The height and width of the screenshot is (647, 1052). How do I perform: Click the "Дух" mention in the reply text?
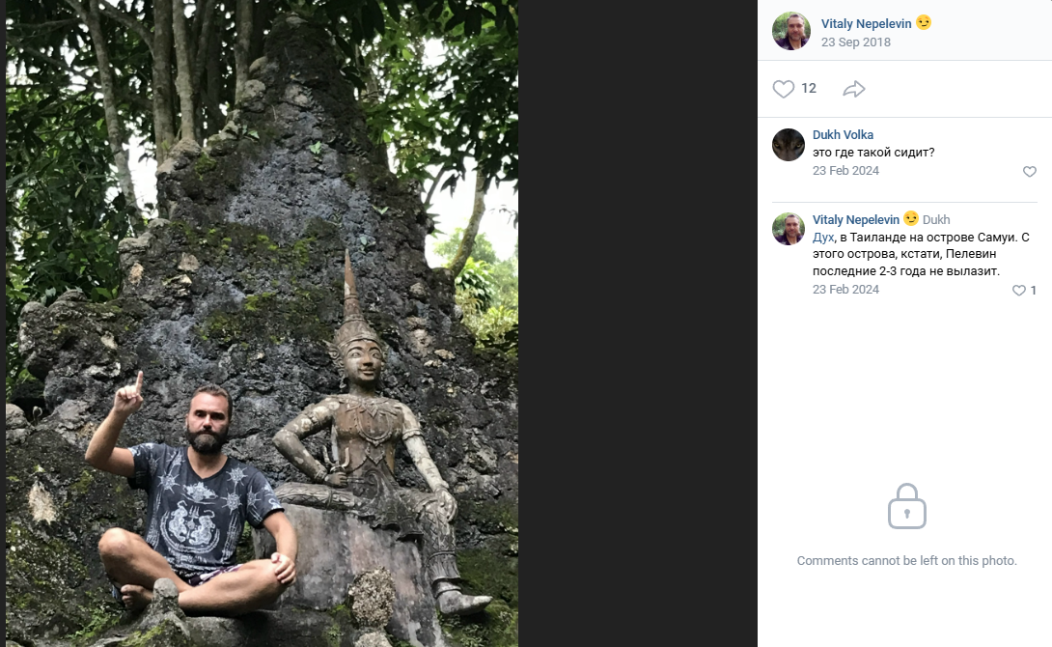[823, 238]
